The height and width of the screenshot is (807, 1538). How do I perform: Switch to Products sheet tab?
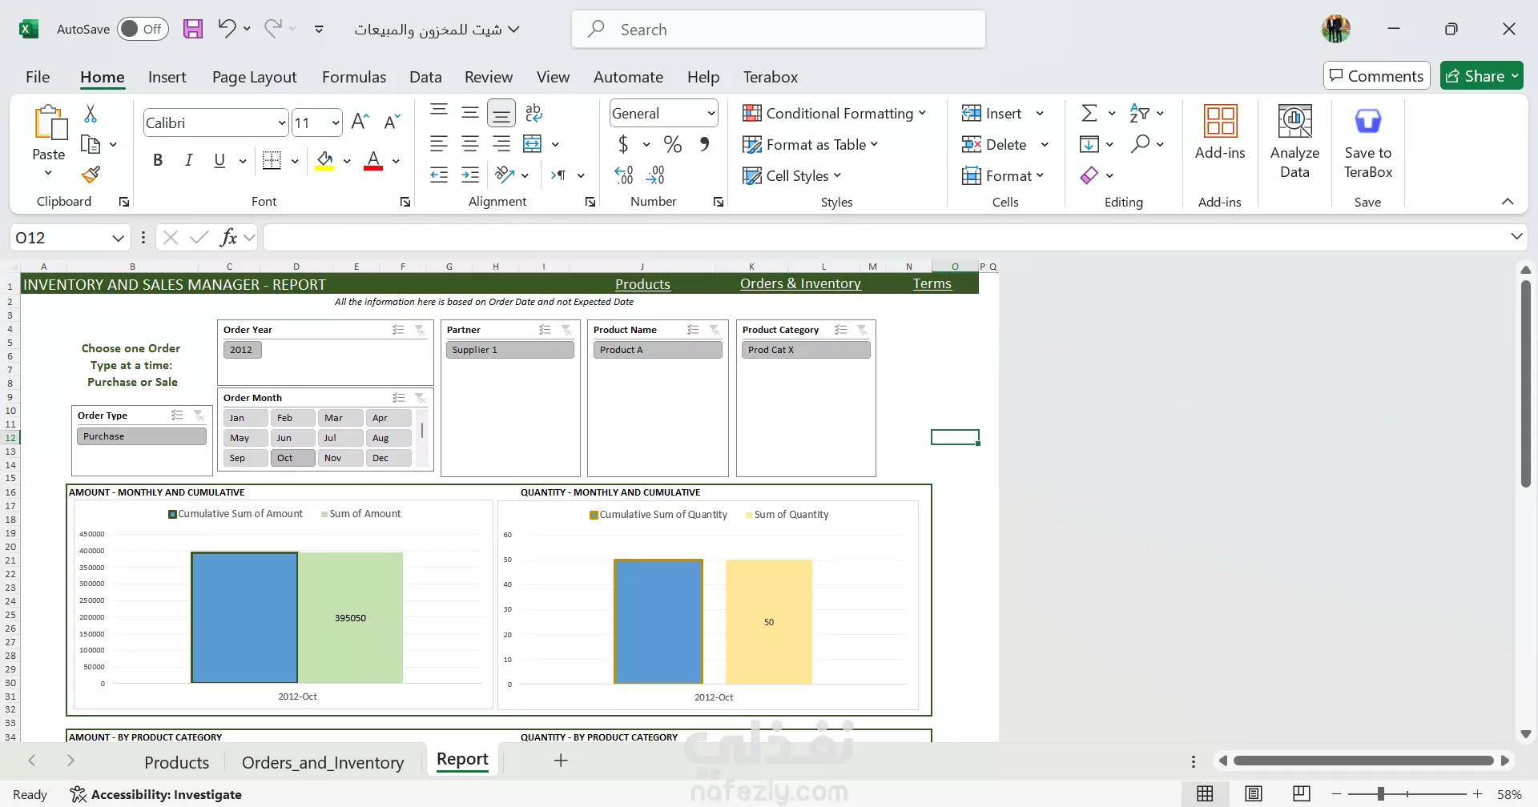(176, 762)
